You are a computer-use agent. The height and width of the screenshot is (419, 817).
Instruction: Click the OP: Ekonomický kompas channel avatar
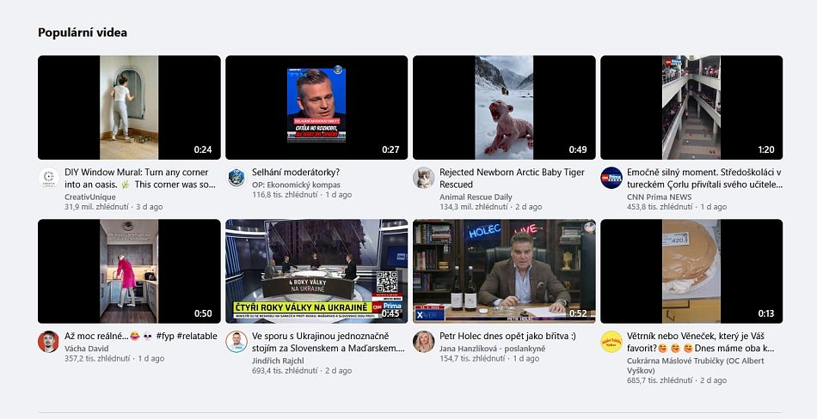pyautogui.click(x=236, y=178)
